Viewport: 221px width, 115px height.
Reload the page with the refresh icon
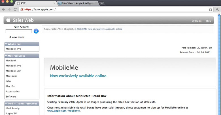coord(15,9)
